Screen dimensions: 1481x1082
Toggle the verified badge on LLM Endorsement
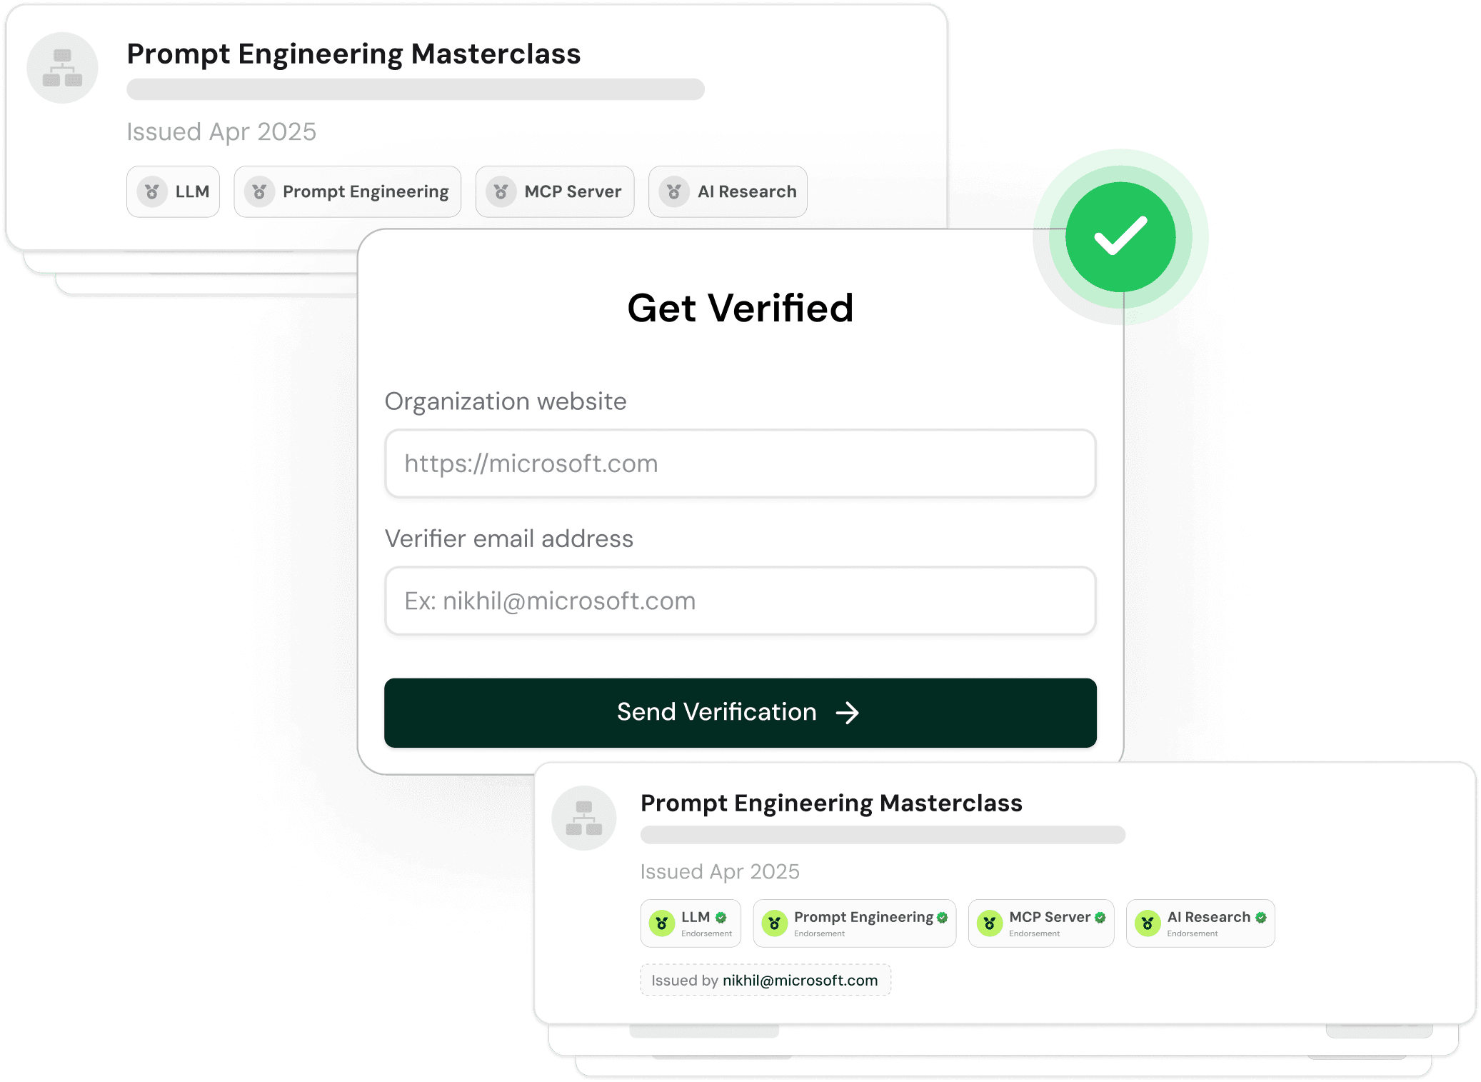pyautogui.click(x=720, y=916)
